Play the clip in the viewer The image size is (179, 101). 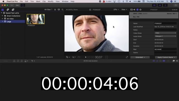86,57
